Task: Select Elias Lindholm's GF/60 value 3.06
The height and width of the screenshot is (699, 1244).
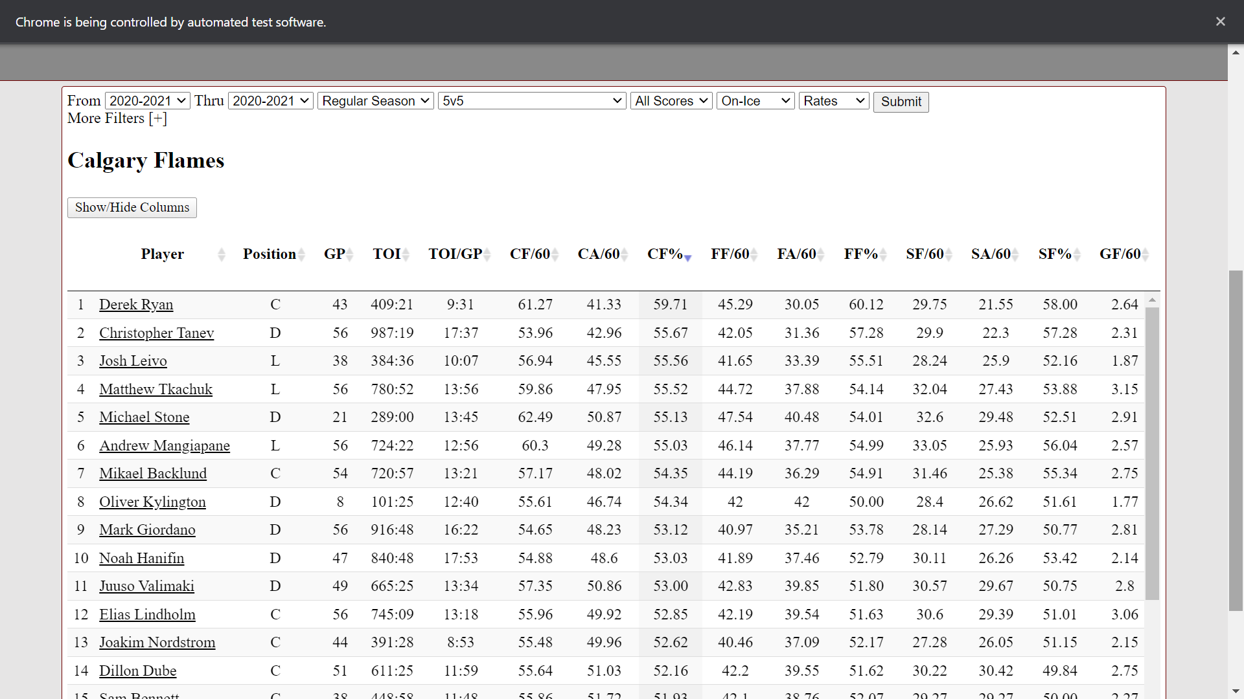Action: [1125, 615]
